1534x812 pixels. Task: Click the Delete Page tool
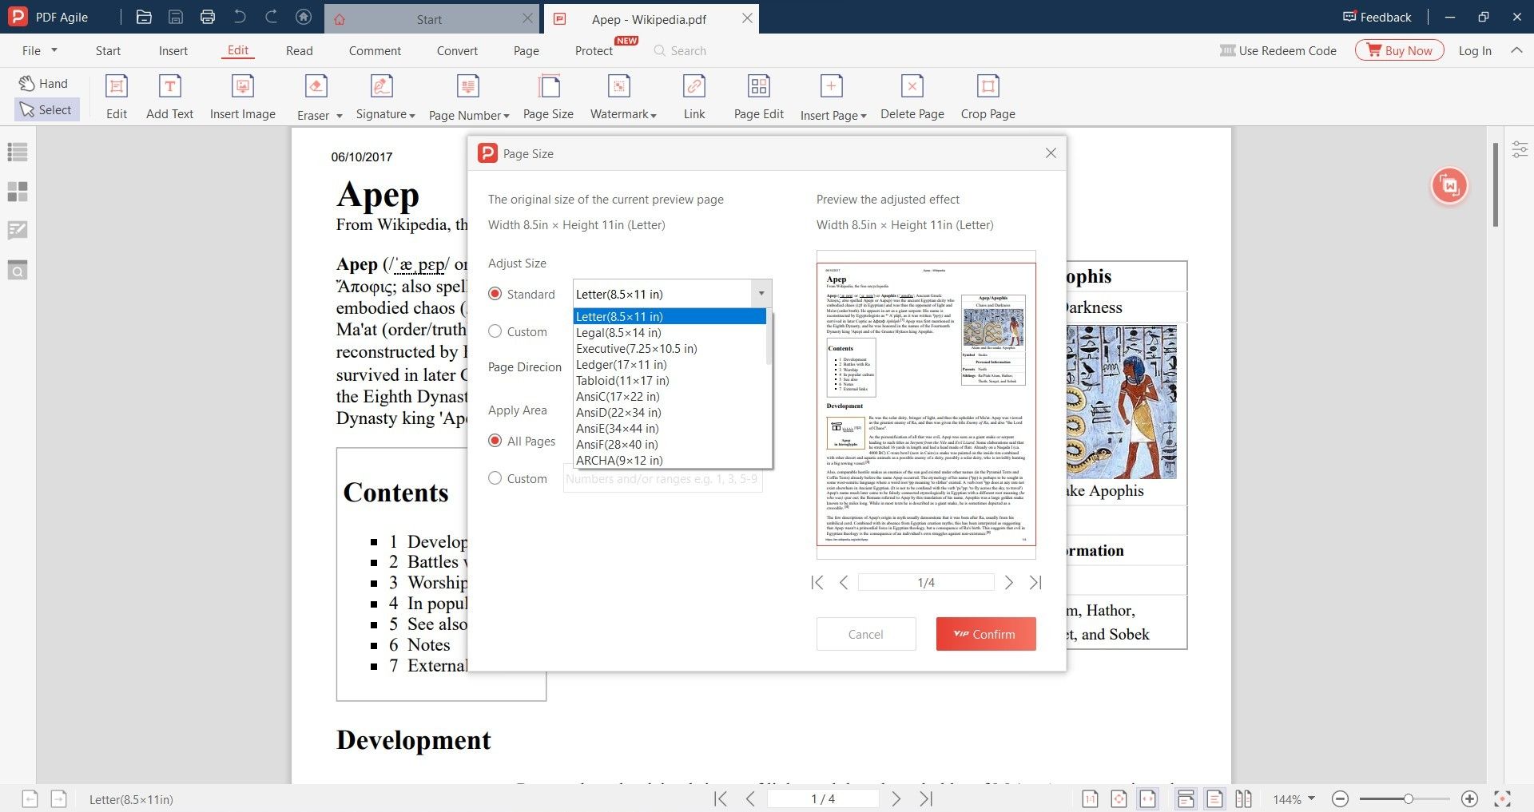(912, 94)
